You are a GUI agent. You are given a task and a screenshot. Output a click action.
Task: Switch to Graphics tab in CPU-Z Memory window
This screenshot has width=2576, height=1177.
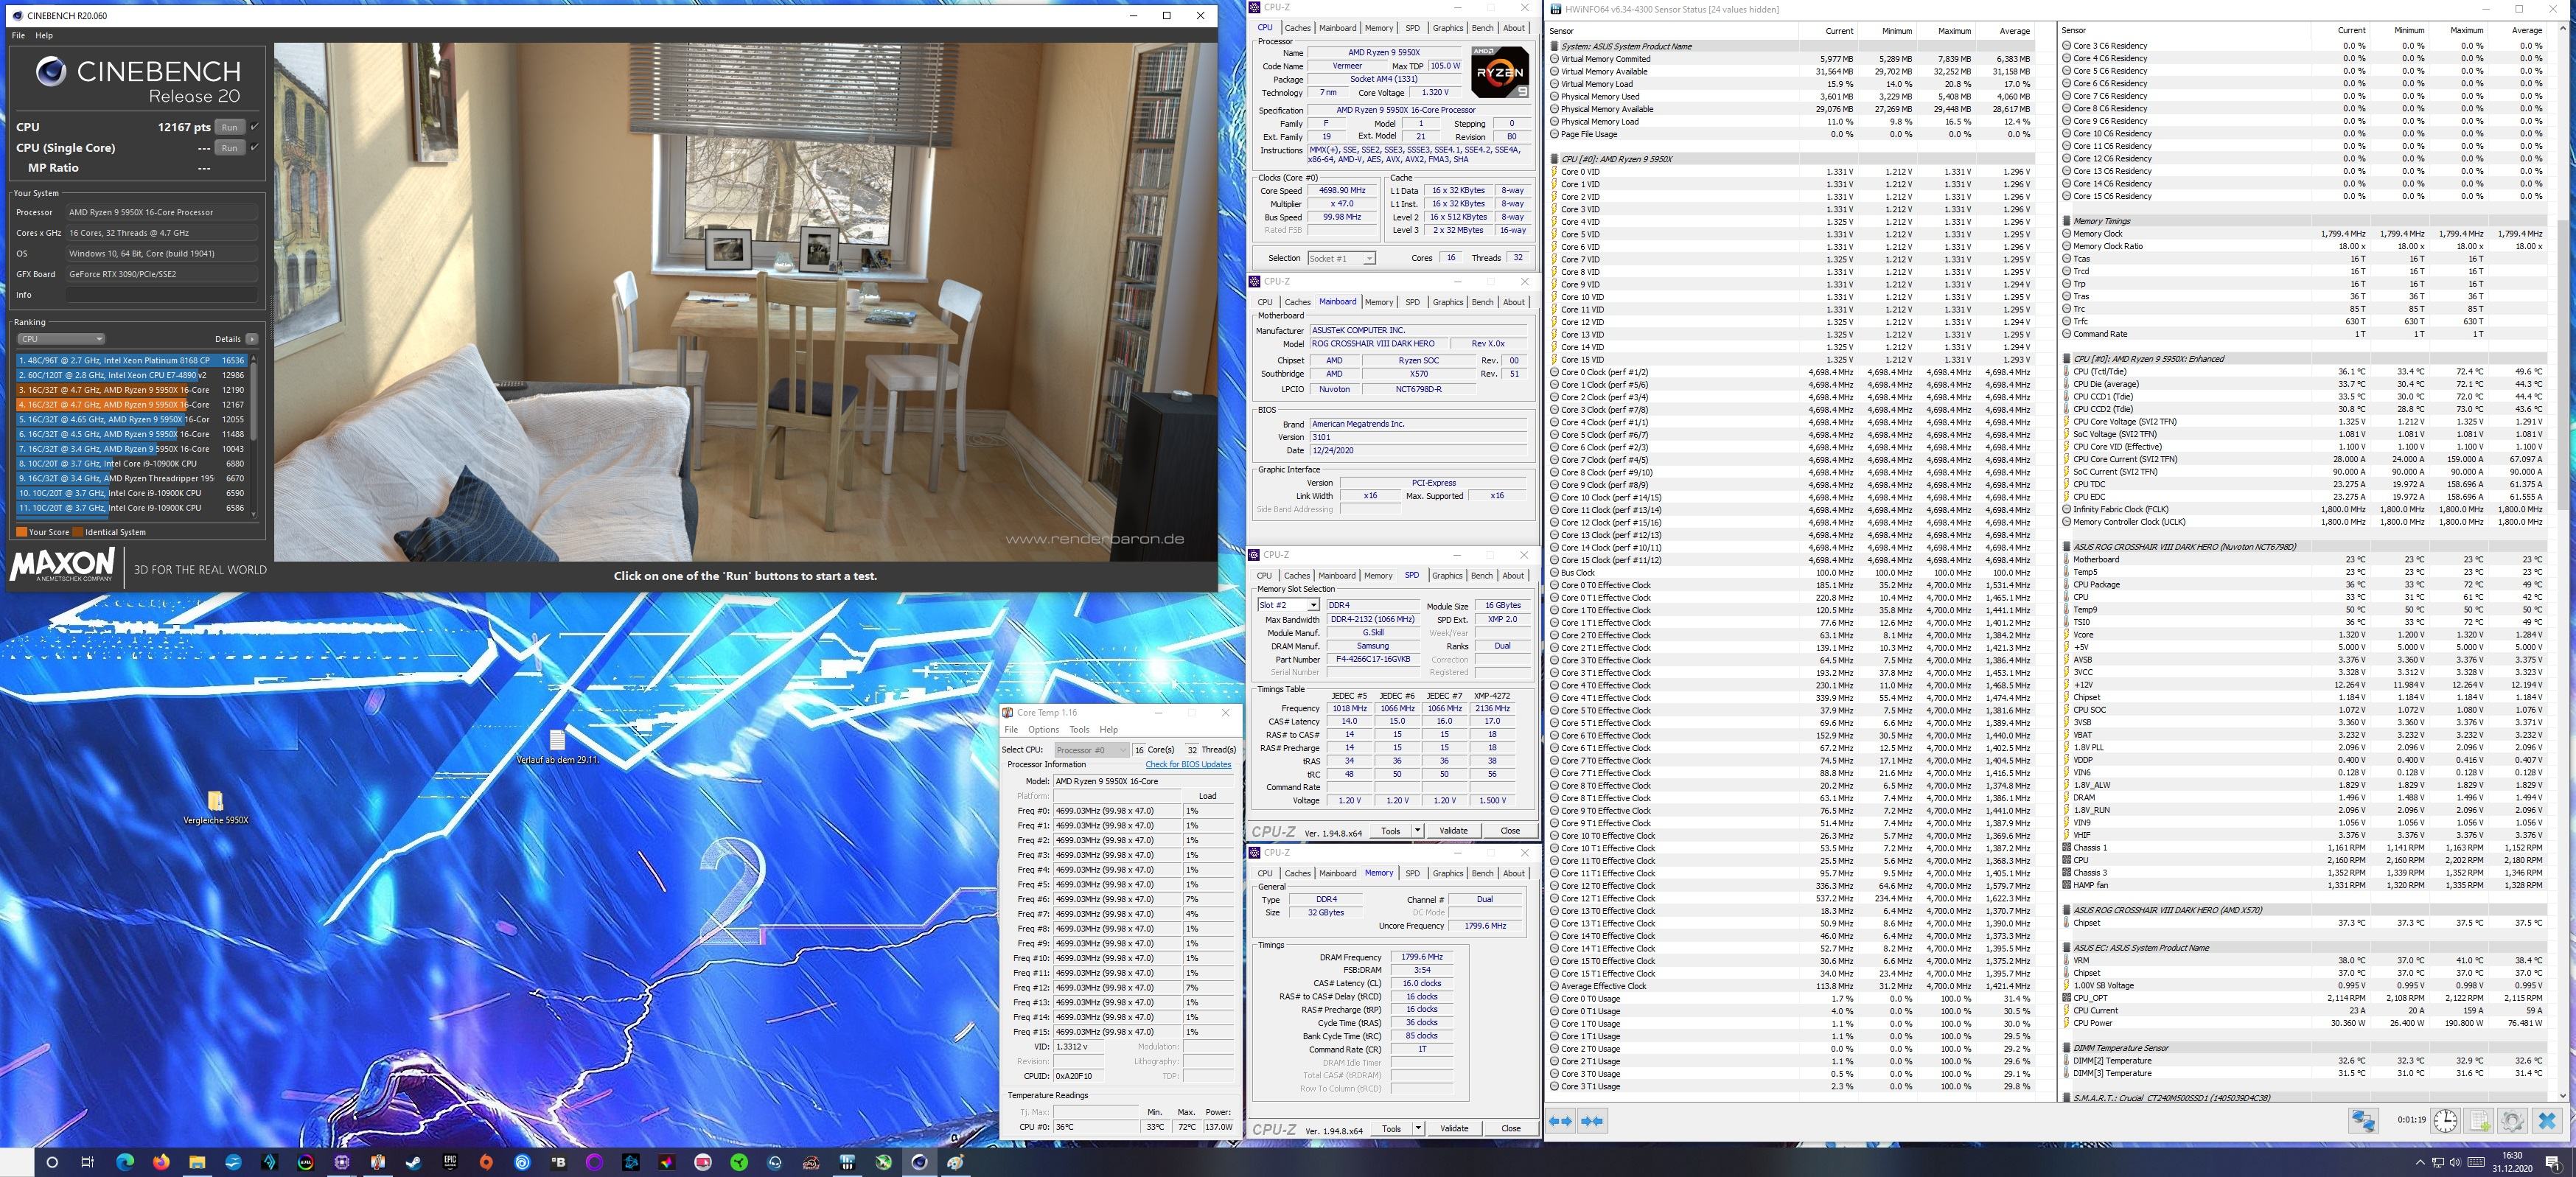tap(1447, 873)
